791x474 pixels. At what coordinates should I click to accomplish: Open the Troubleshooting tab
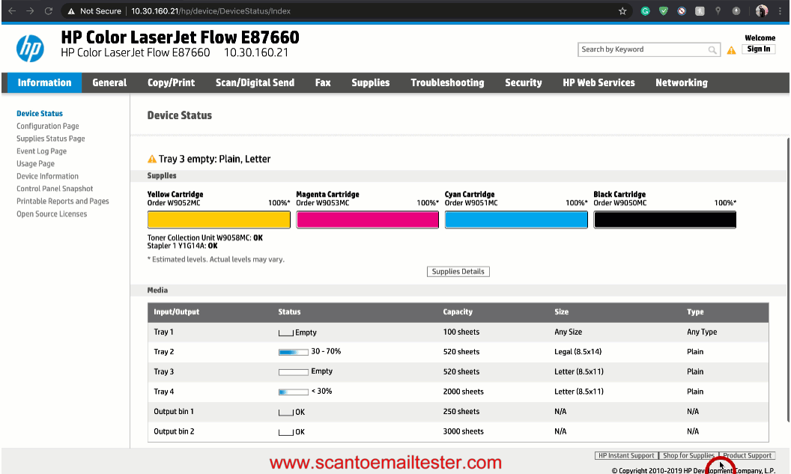(x=447, y=83)
